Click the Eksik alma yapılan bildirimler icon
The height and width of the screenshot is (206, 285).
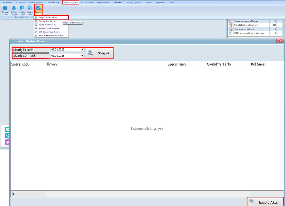tap(231, 21)
